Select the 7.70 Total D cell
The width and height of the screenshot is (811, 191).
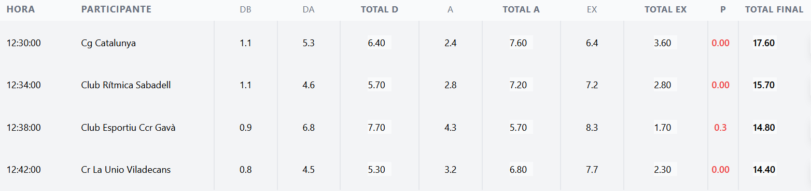pos(376,127)
